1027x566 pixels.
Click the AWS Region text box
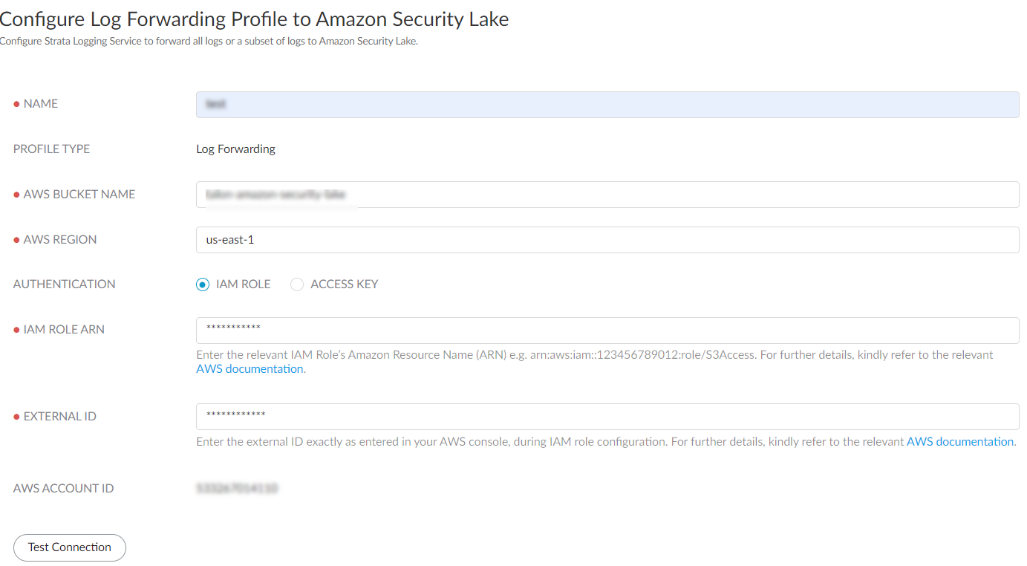click(x=607, y=240)
